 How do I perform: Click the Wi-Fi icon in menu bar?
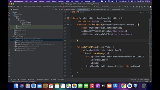[x=116, y=1]
